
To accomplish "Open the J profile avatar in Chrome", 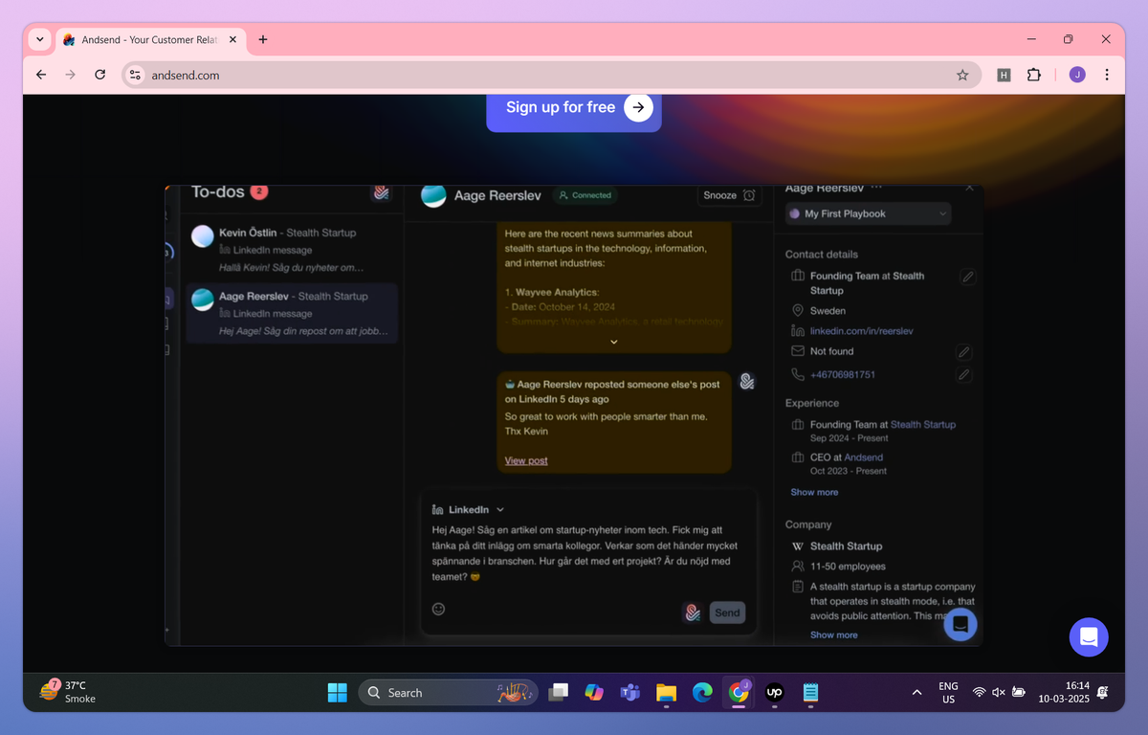I will (1077, 75).
